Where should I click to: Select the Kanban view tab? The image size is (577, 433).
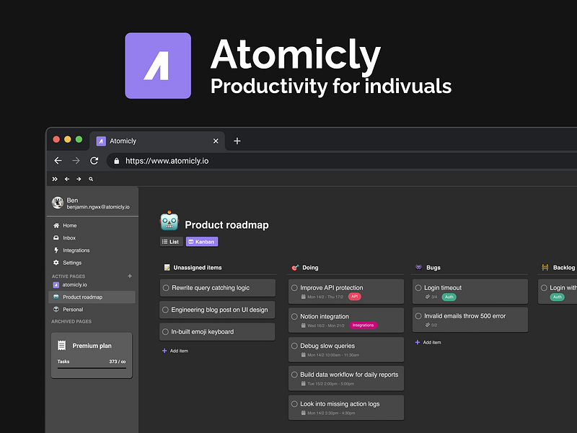(202, 242)
